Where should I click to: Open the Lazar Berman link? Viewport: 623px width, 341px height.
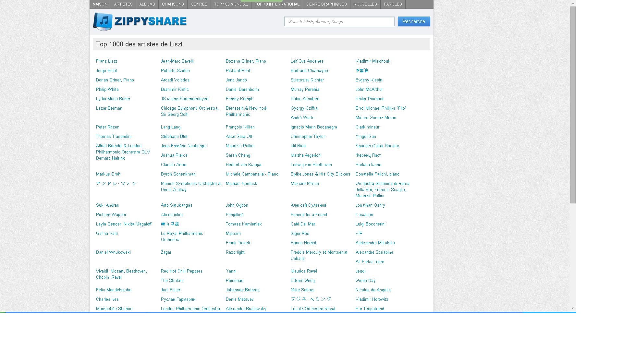(x=109, y=108)
